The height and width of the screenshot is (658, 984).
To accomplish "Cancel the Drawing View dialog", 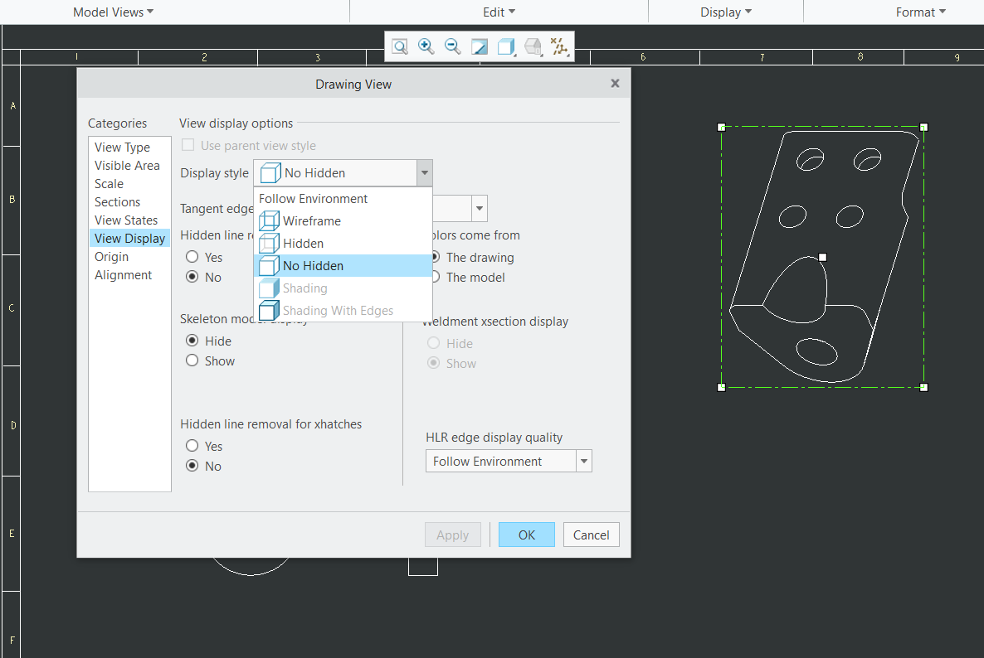I will 591,535.
